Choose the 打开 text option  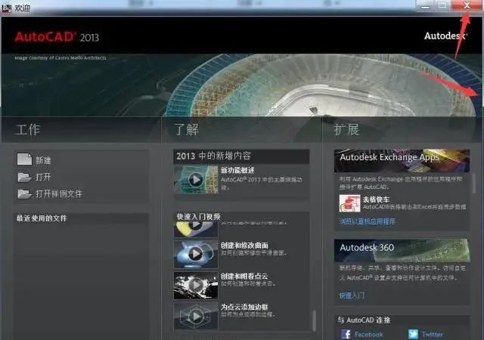click(x=43, y=177)
